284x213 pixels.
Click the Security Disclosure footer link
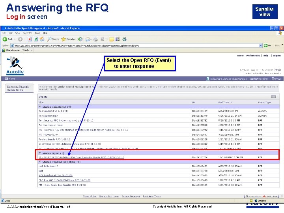tap(109, 196)
